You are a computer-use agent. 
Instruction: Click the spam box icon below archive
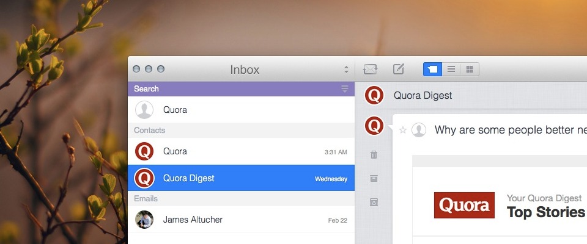click(374, 202)
